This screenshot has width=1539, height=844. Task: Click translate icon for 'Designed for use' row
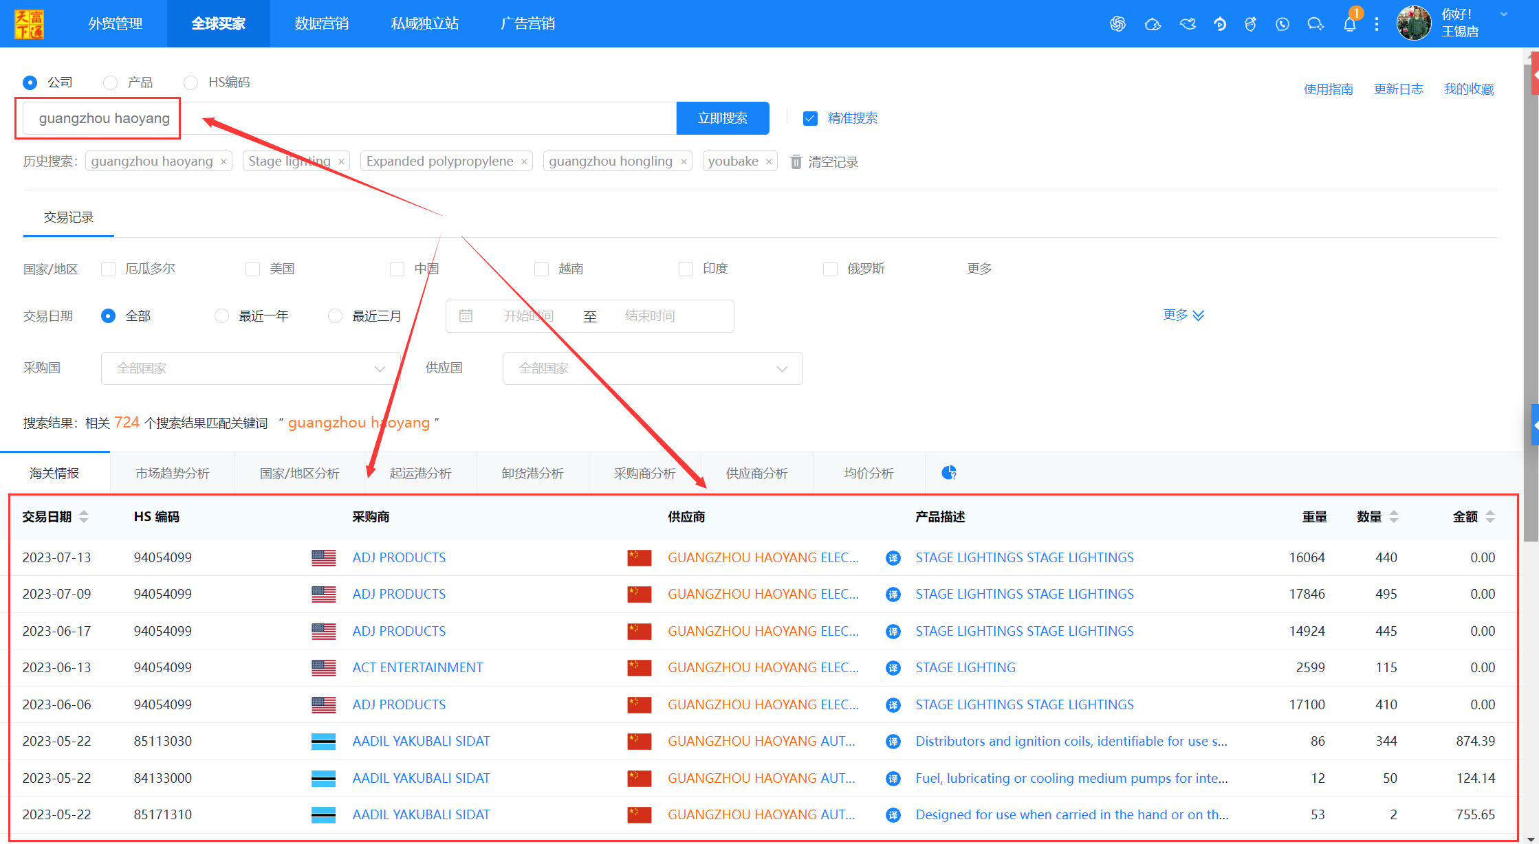[x=893, y=814]
